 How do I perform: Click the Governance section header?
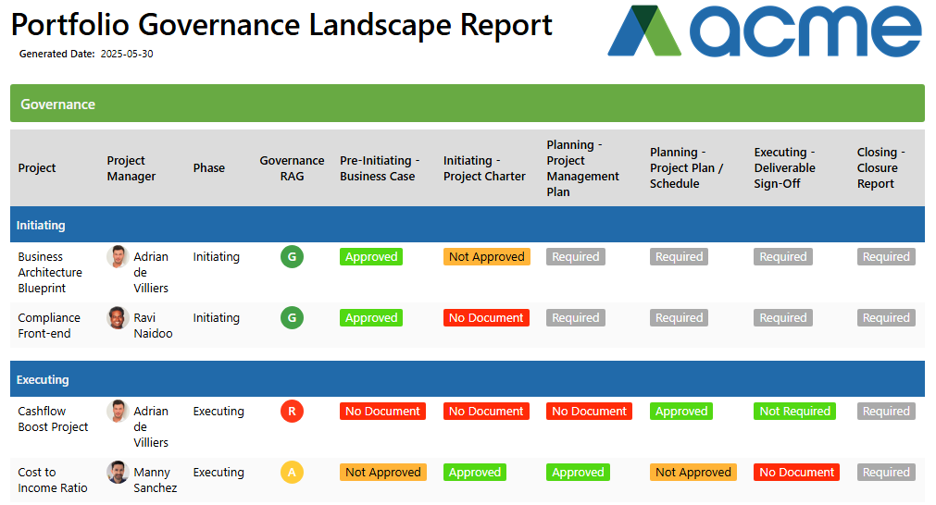(468, 104)
